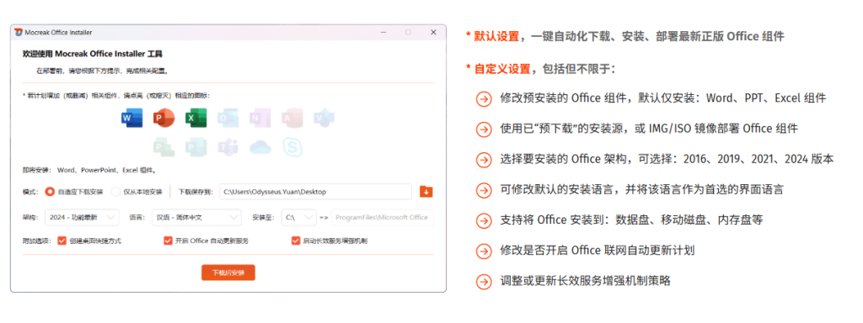Screen dimensions: 863x323
Task: Open the 架构 dropdown showing 2024 - 功能最新
Action: 82,218
